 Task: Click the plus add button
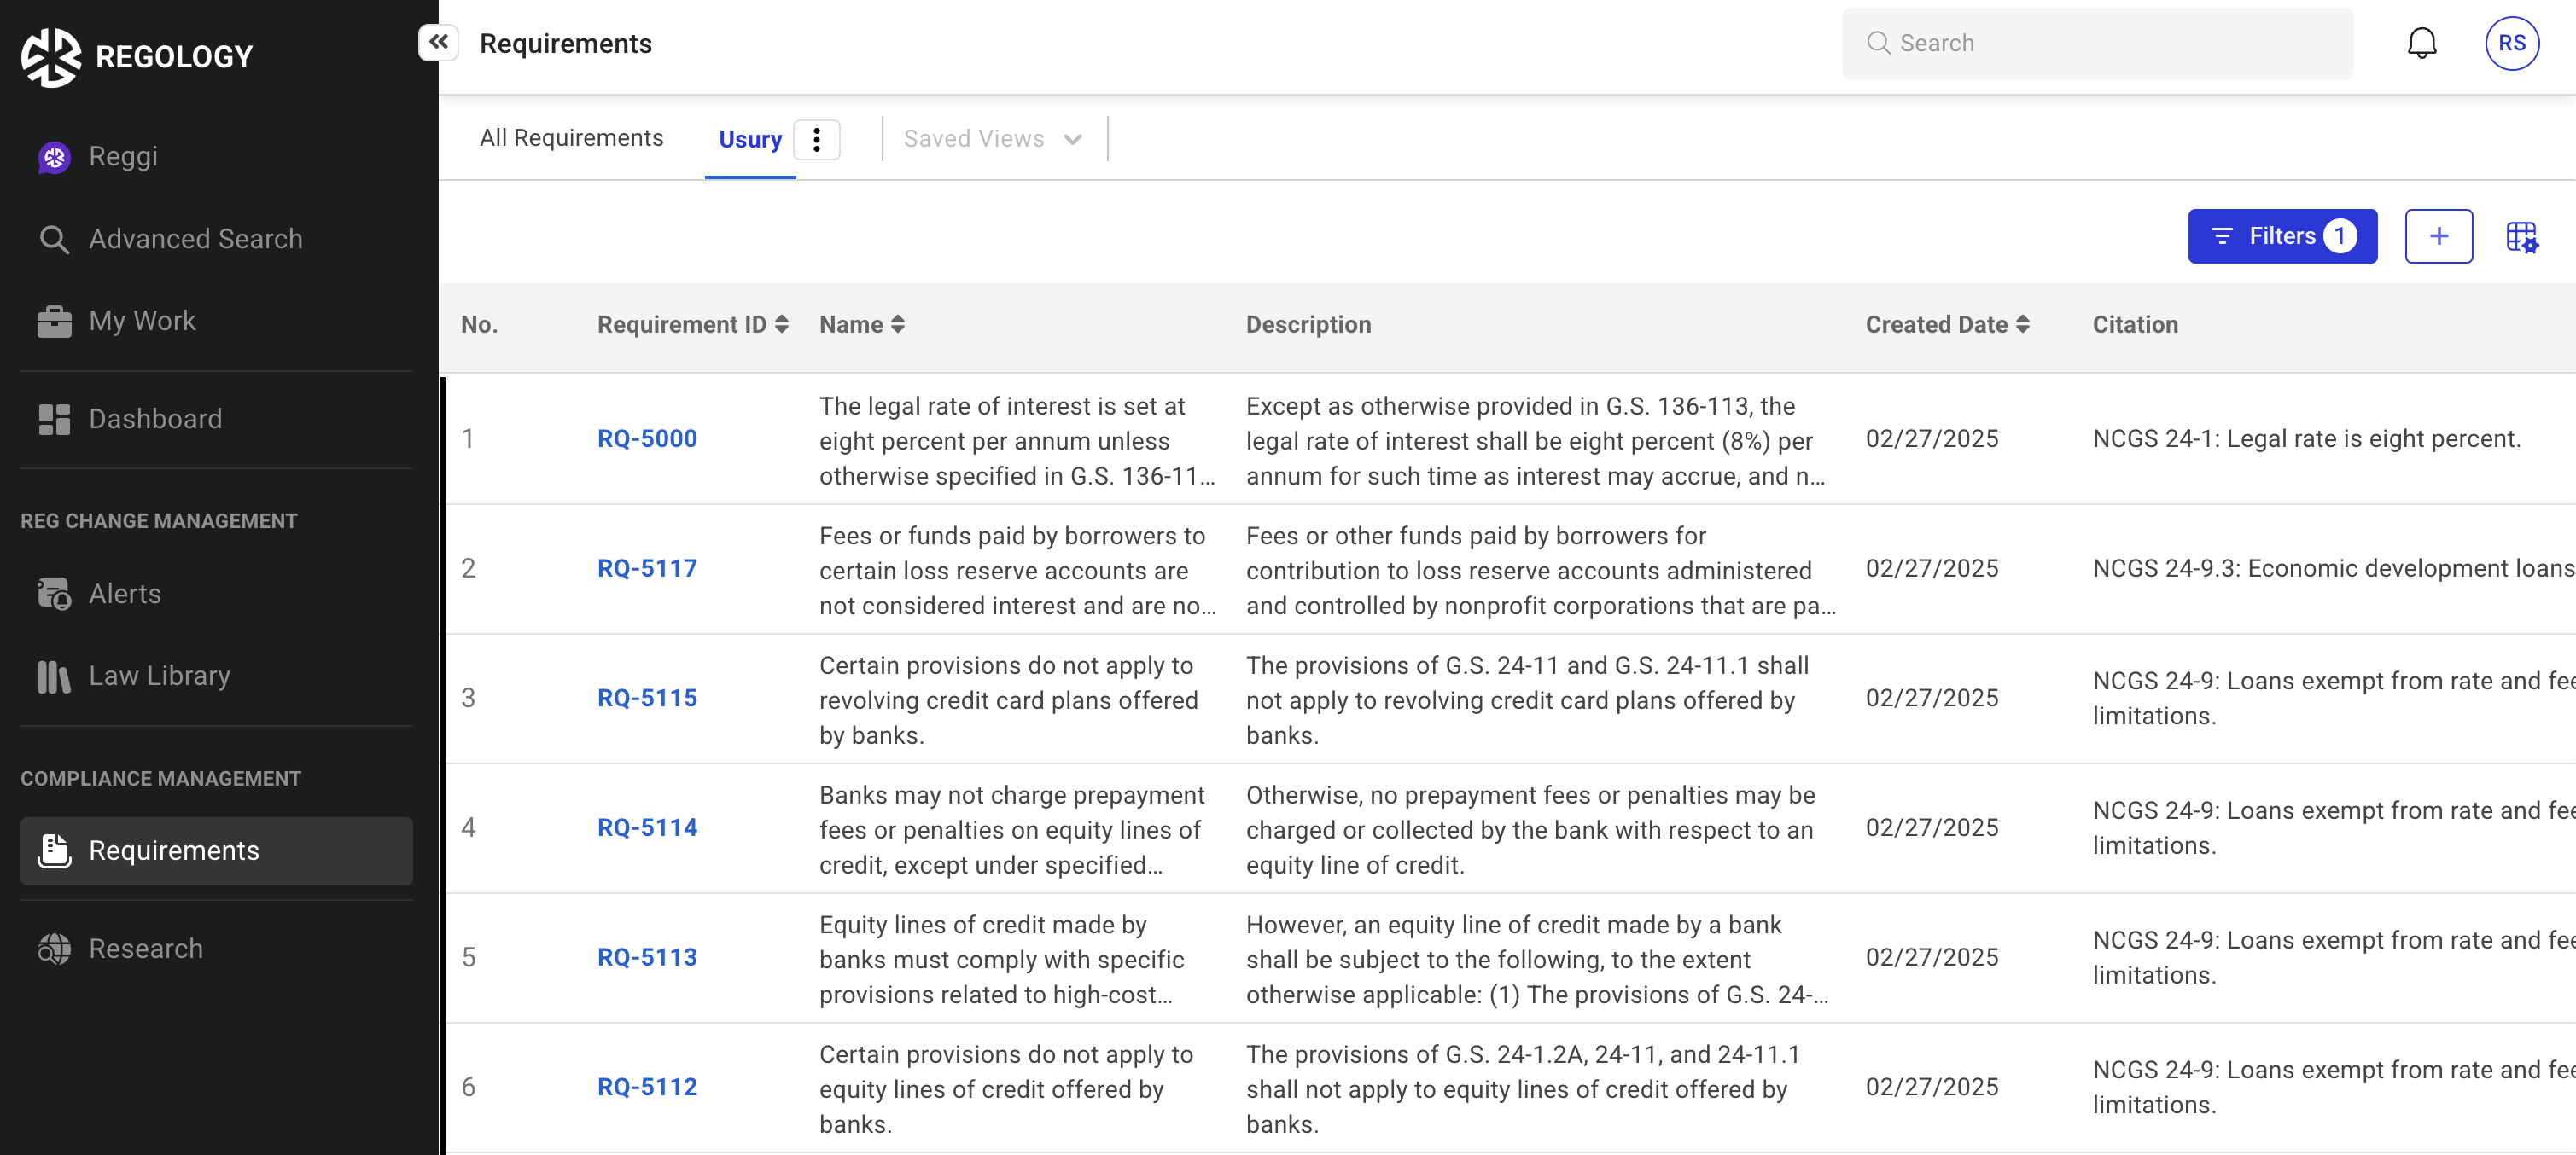coord(2438,237)
